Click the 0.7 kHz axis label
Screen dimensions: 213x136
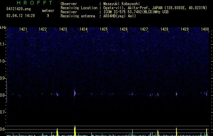click(x=3, y=112)
